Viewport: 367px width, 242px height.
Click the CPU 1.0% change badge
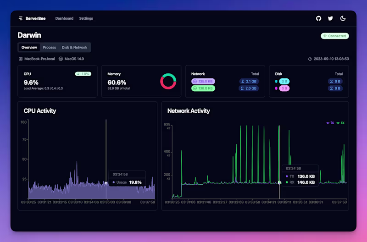point(83,74)
